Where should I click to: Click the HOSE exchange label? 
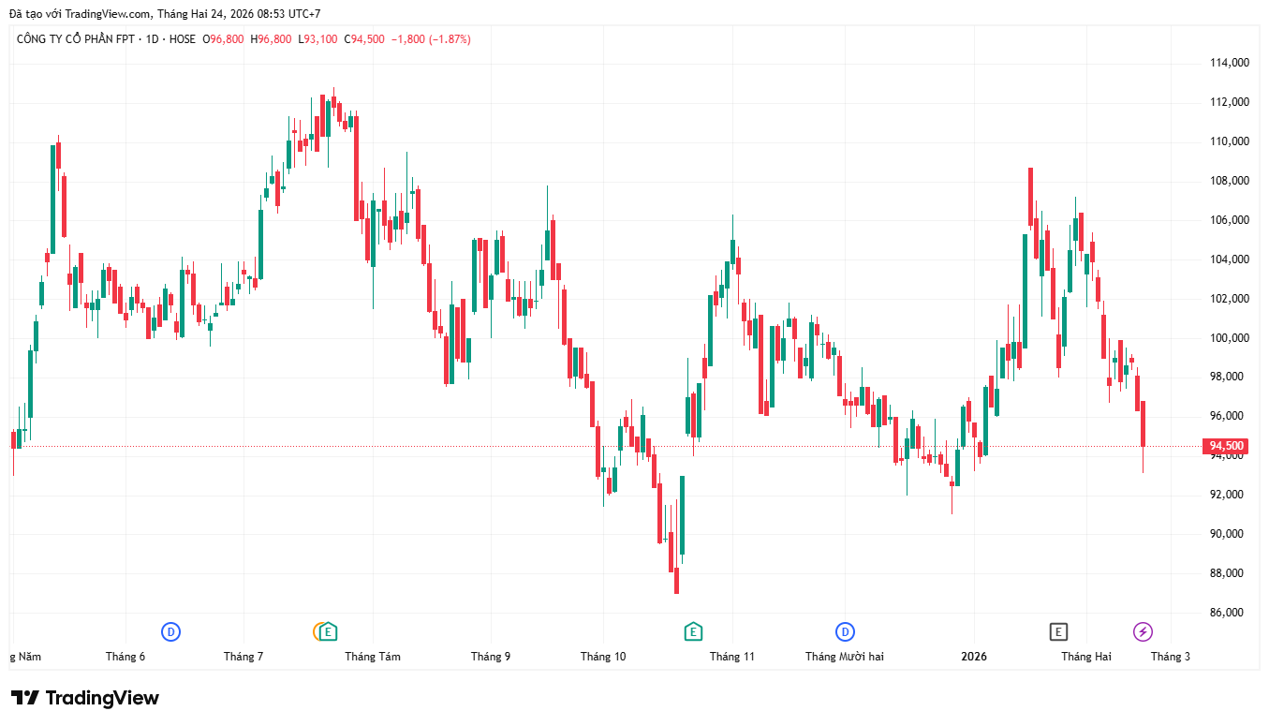[183, 39]
